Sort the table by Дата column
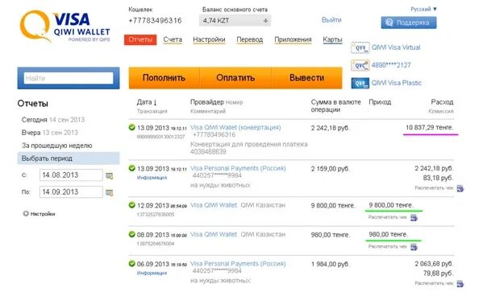The width and height of the screenshot is (487, 292). (147, 102)
